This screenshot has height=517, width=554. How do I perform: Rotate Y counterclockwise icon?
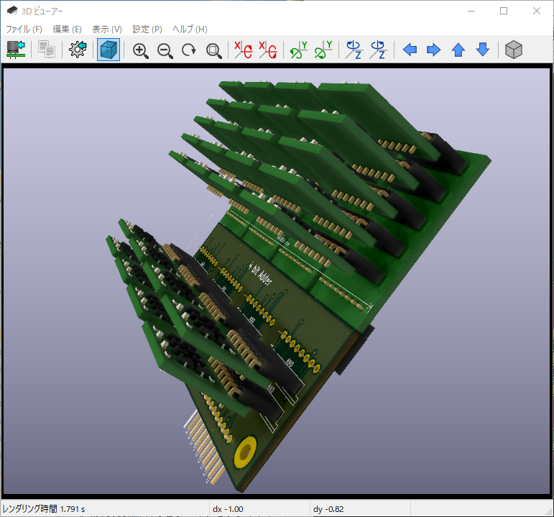pyautogui.click(x=323, y=50)
